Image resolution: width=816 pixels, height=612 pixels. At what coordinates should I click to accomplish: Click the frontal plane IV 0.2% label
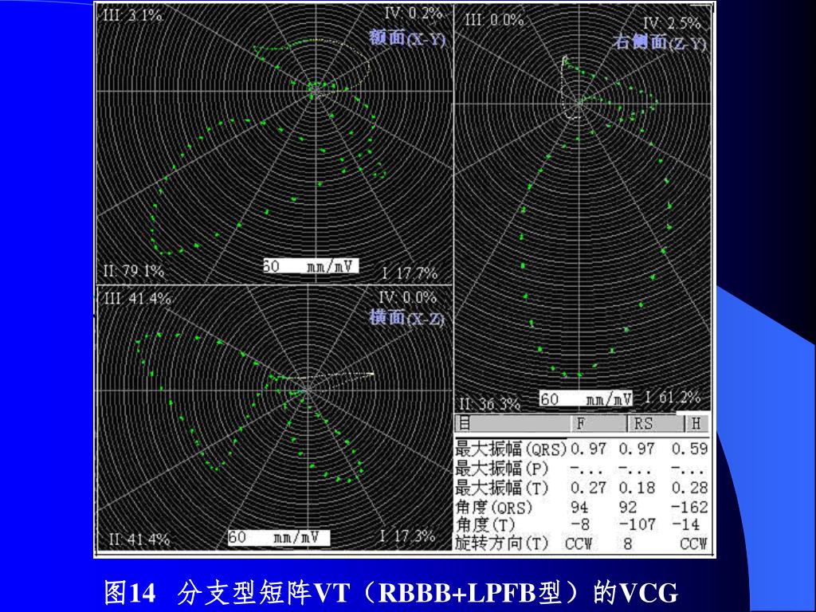point(414,13)
